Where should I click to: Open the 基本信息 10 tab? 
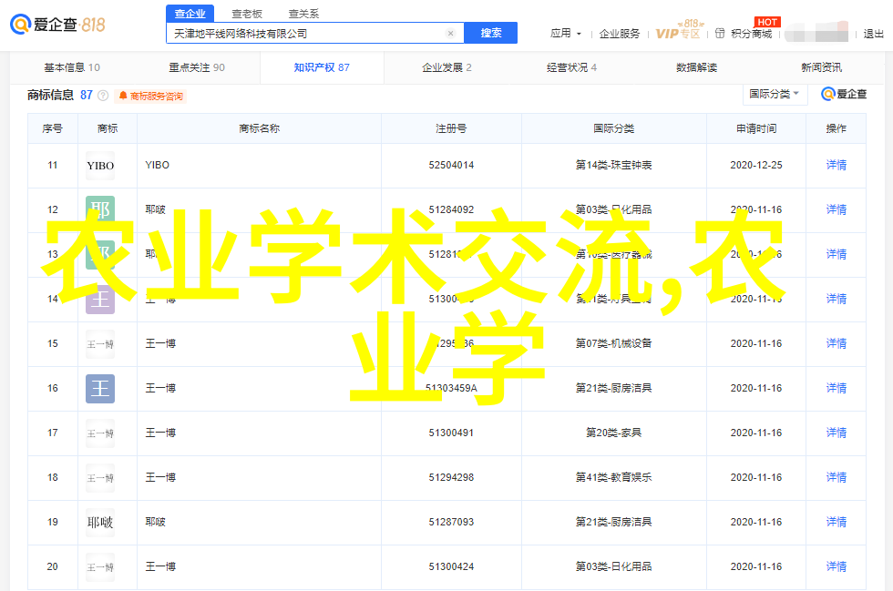pyautogui.click(x=72, y=67)
